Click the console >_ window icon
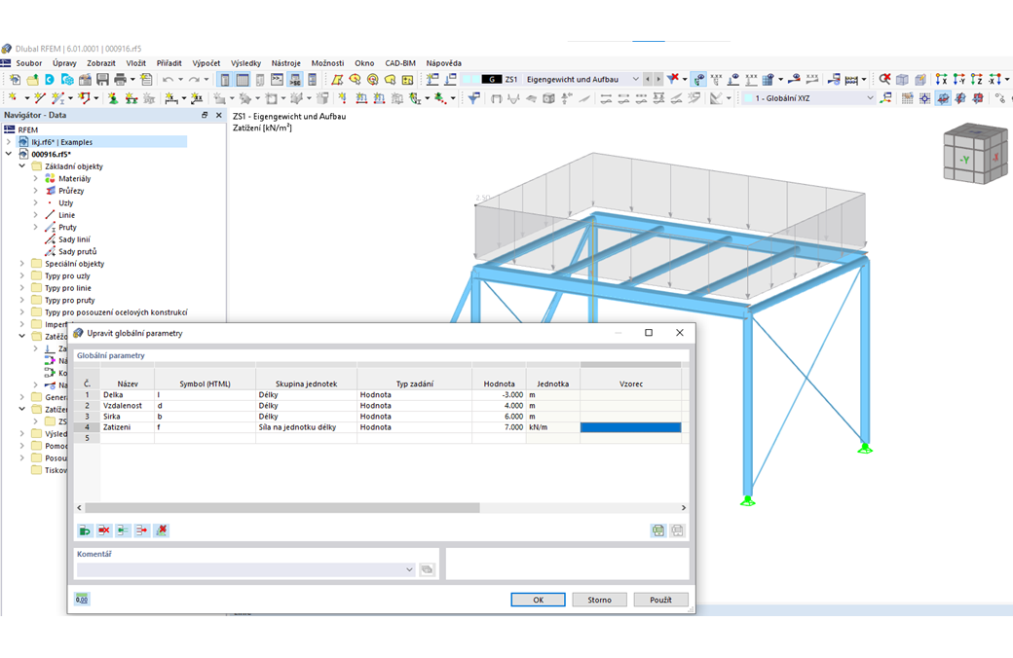The width and height of the screenshot is (1013, 658). coord(278,80)
